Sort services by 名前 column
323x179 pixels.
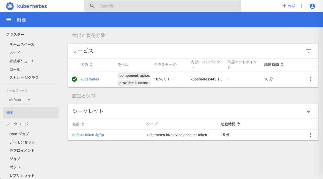click(x=86, y=65)
